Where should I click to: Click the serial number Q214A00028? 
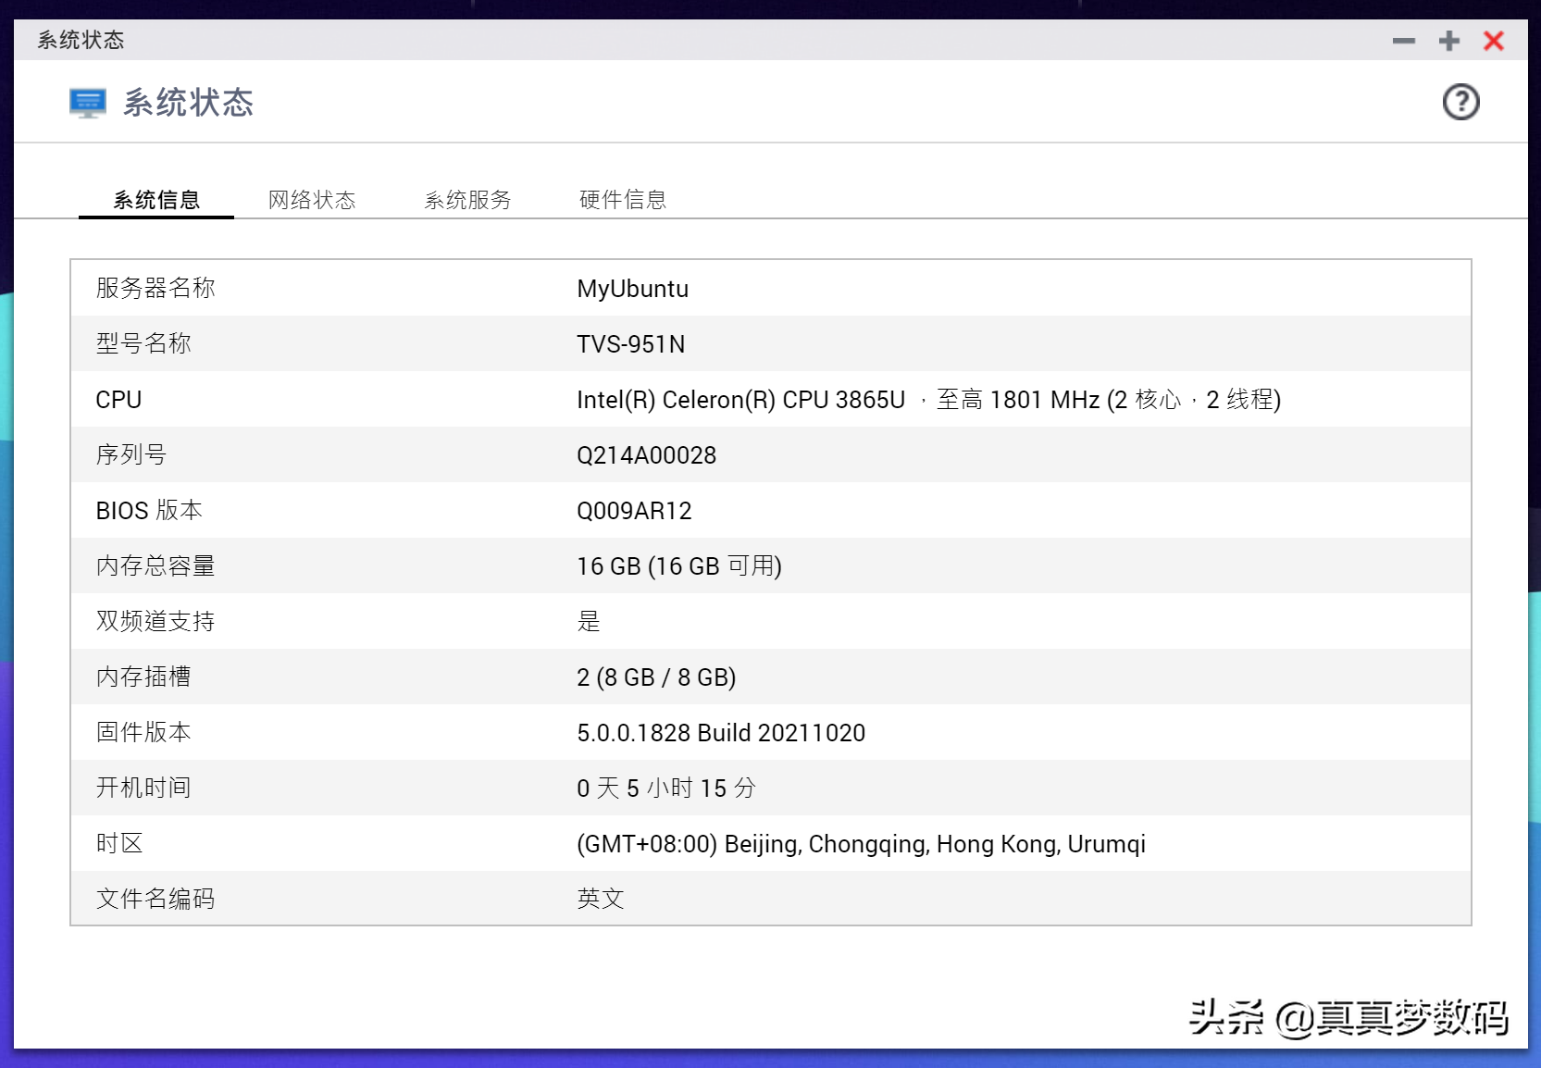pos(646,455)
